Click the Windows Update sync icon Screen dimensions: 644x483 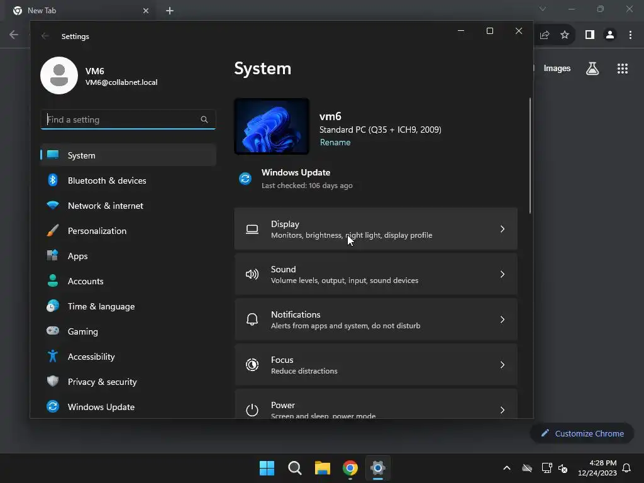coord(245,179)
